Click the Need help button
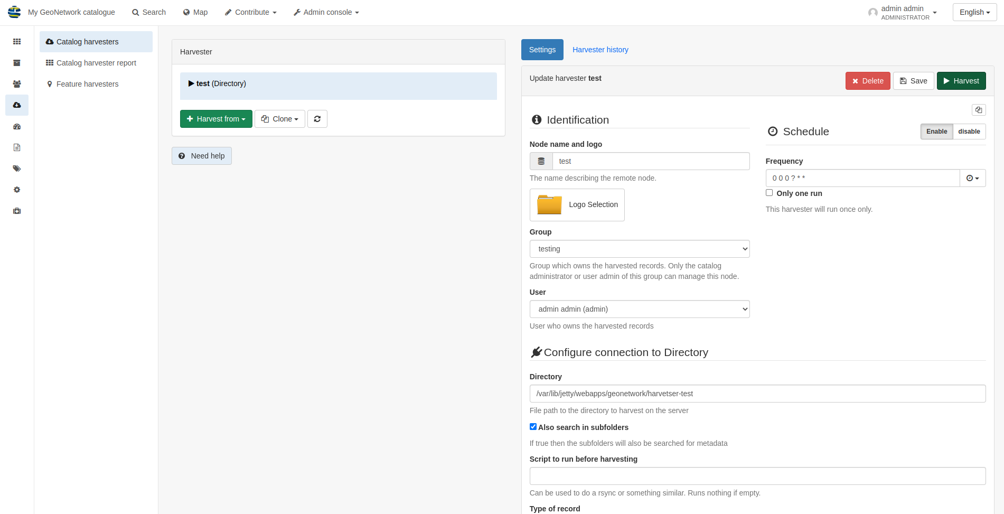Viewport: 1004px width, 514px height. pos(202,156)
